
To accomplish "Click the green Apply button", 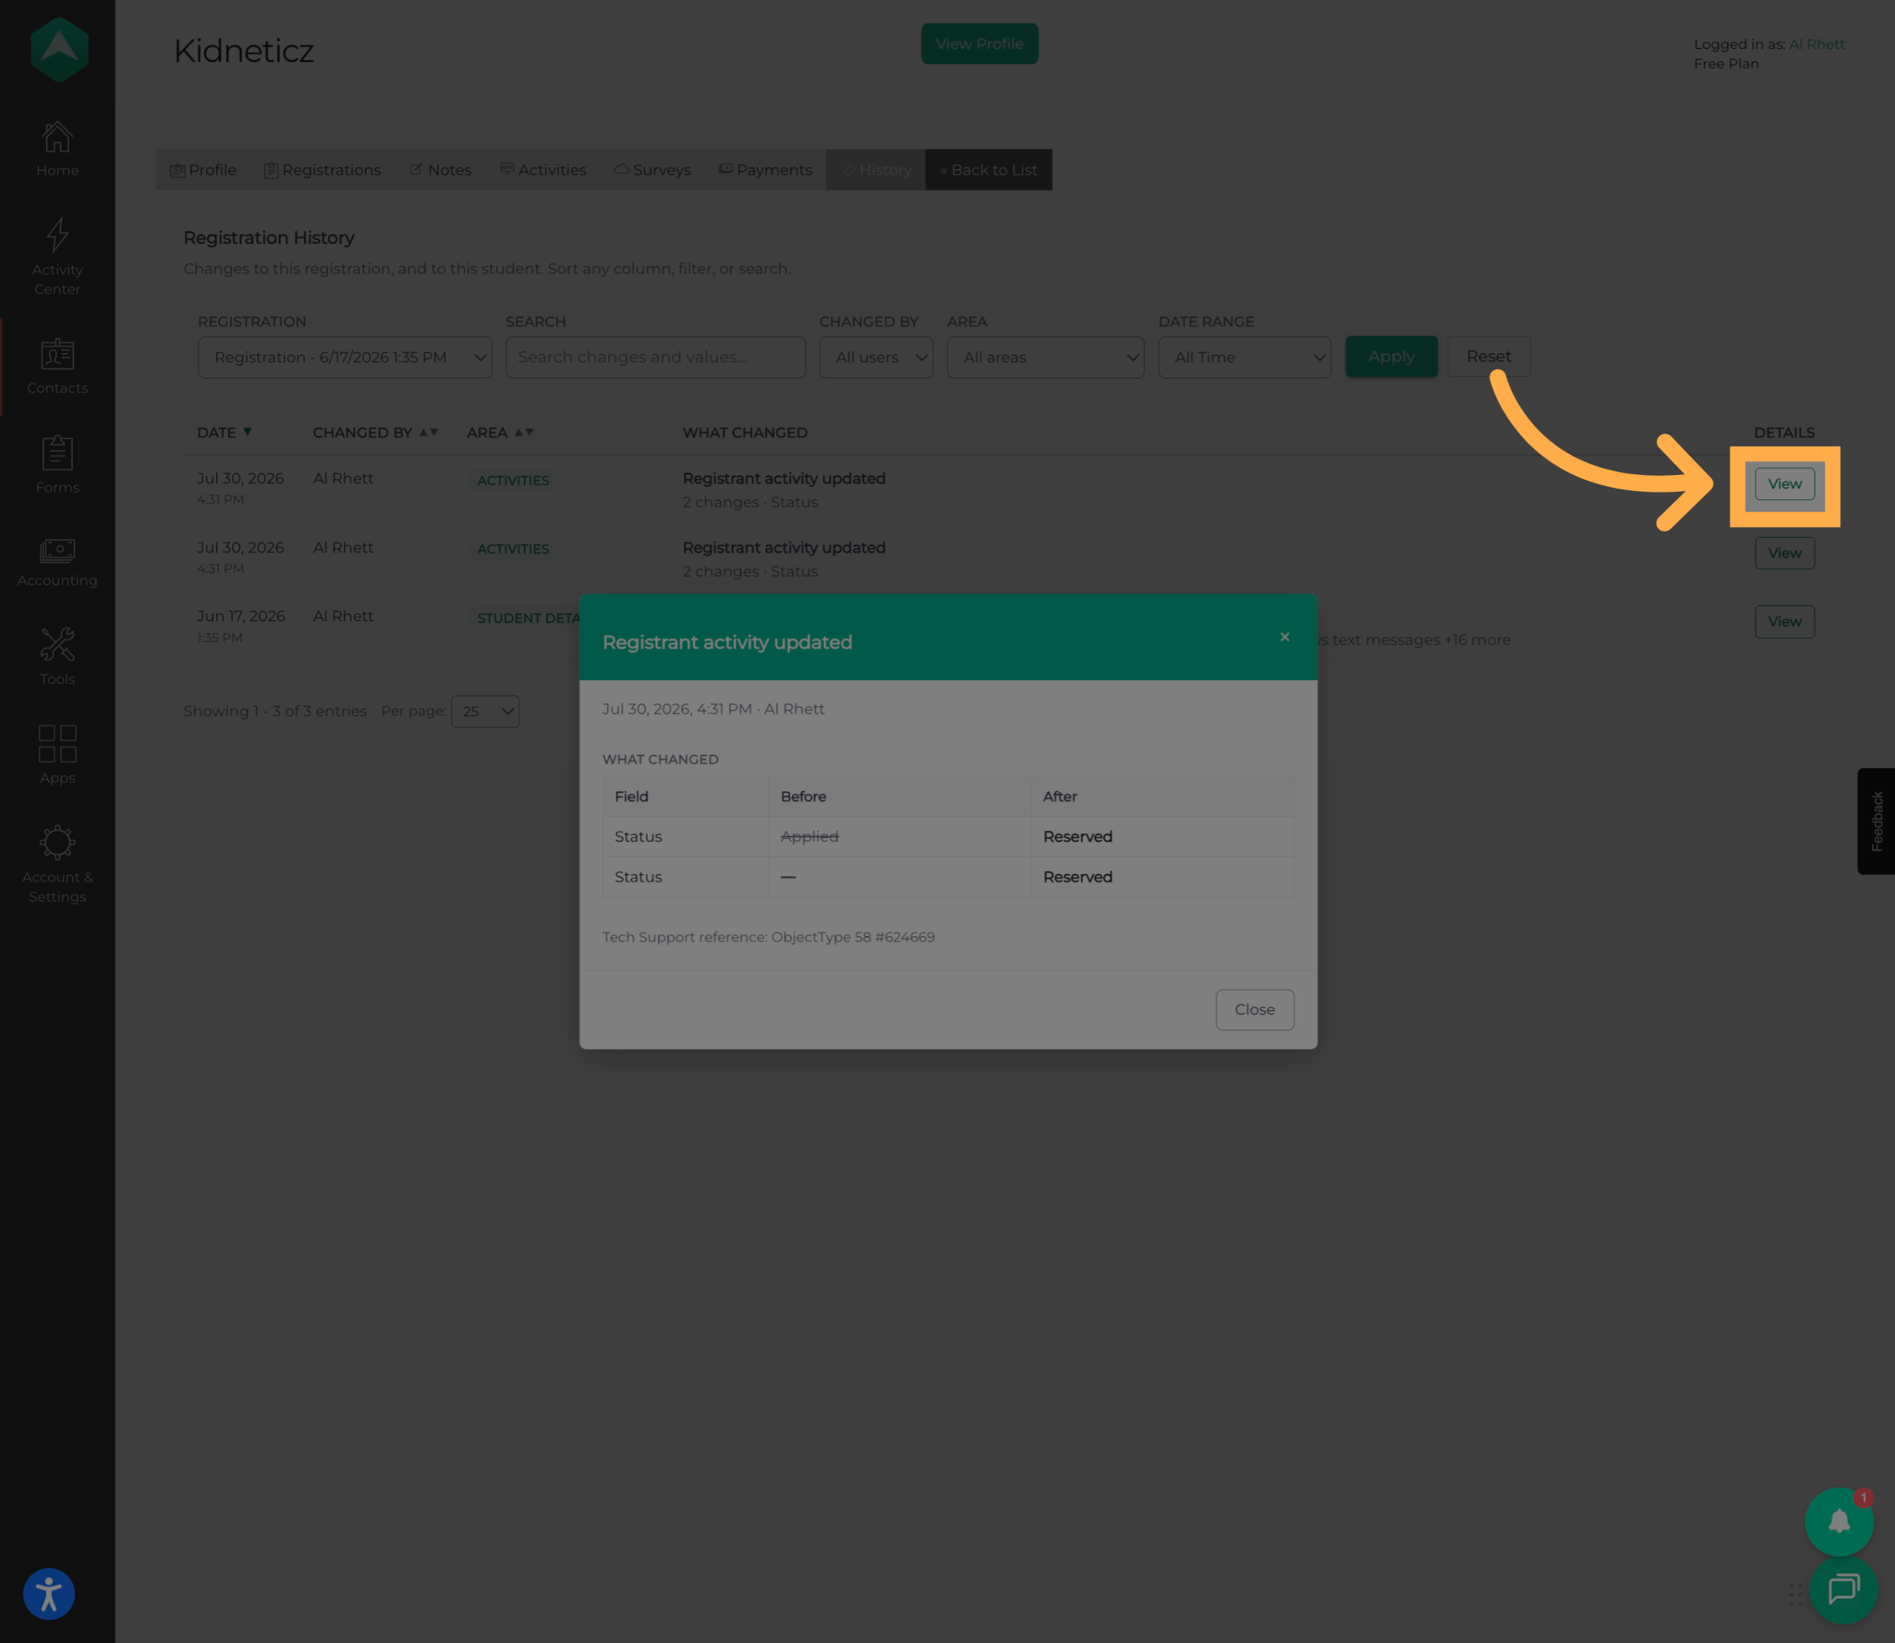I will coord(1391,357).
